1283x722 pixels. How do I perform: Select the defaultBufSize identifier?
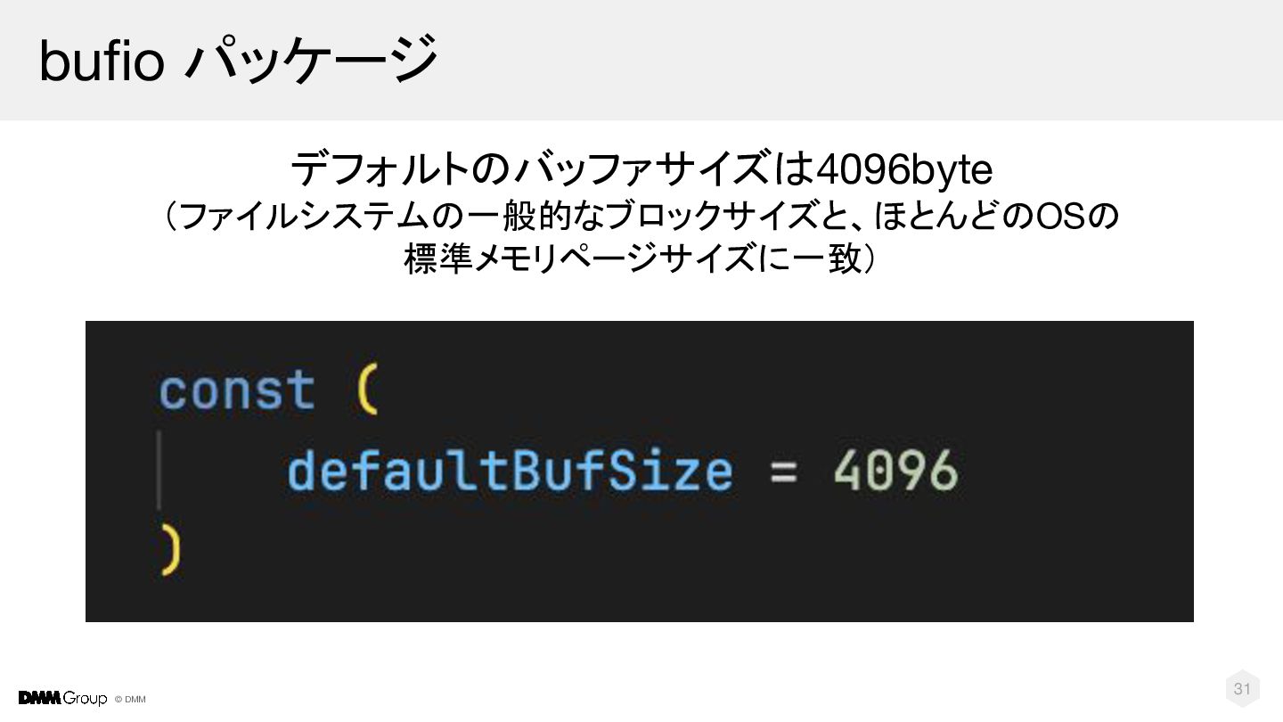pyautogui.click(x=510, y=470)
